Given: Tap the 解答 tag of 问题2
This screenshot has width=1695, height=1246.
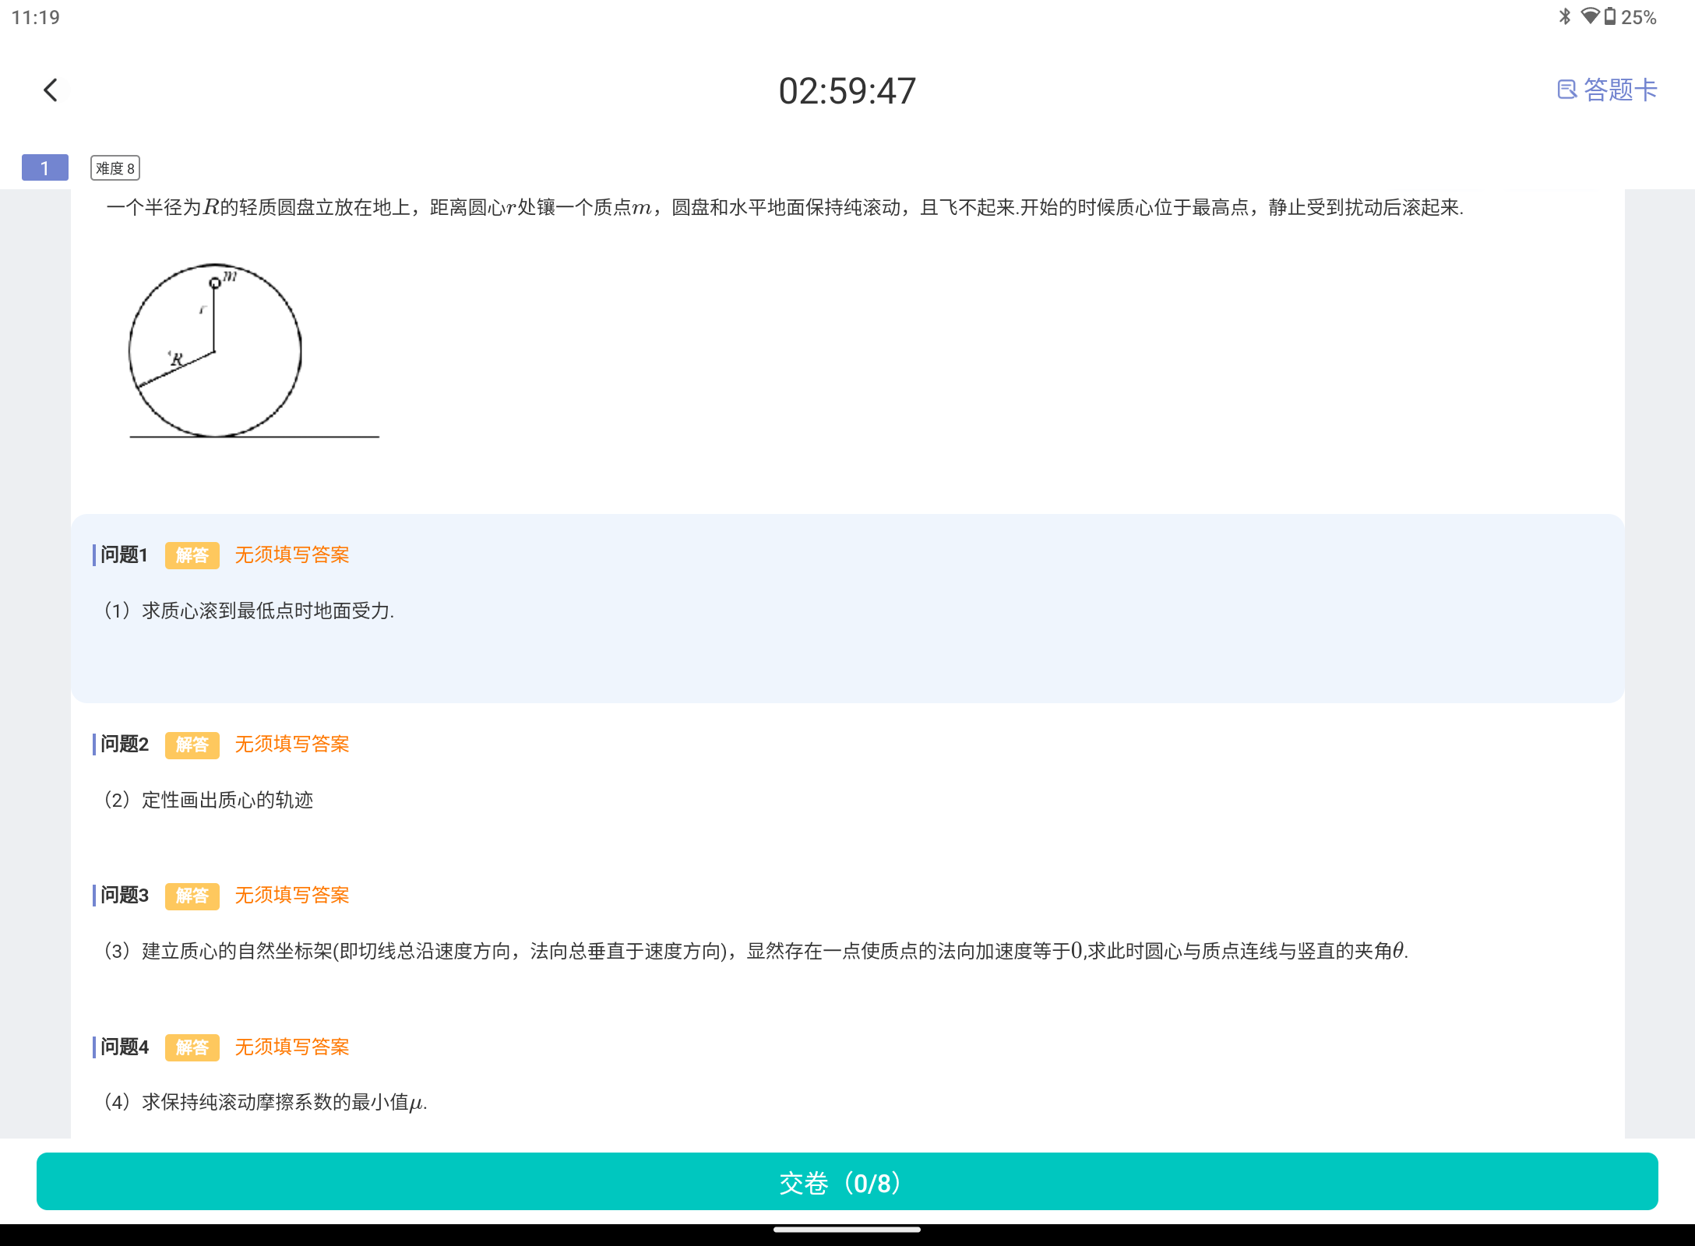Looking at the screenshot, I should click(192, 744).
